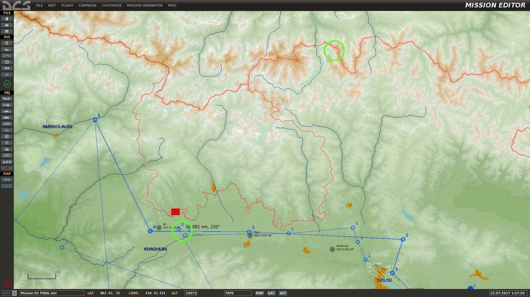The height and width of the screenshot is (297, 530).
Task: Click the date-time "23.07.2017 1:27:20"
Action: click(508, 293)
